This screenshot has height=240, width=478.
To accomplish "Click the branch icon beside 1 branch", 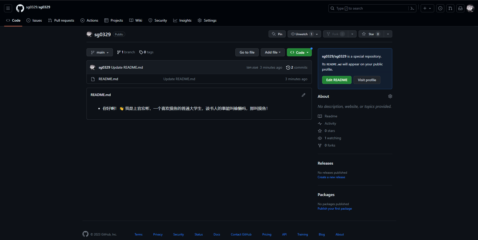I will click(119, 52).
